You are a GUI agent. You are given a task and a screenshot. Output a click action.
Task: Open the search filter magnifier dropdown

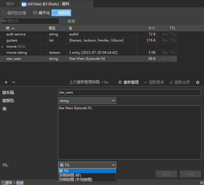pyautogui.click(x=4, y=21)
